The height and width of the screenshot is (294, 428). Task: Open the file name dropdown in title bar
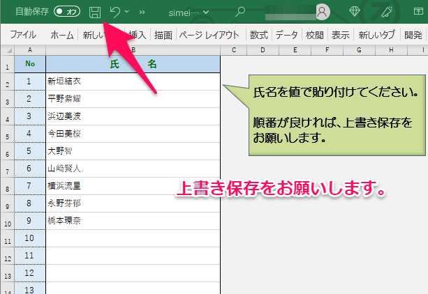click(x=206, y=13)
